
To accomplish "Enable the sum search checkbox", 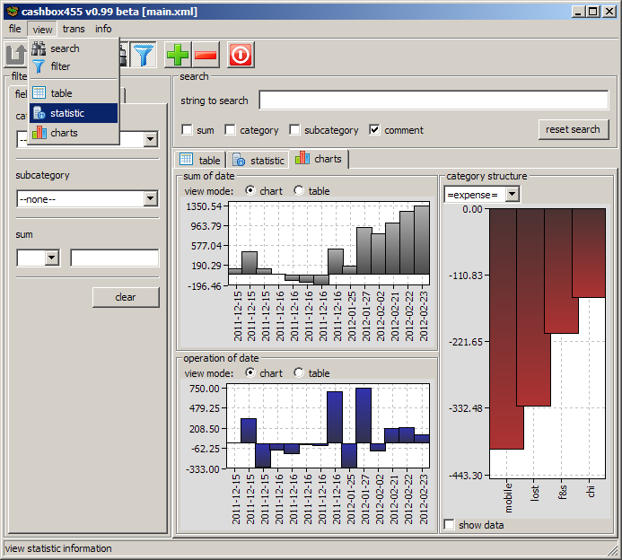I will pos(187,130).
